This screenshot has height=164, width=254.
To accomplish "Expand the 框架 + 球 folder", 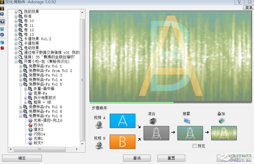I will click(x=25, y=102).
